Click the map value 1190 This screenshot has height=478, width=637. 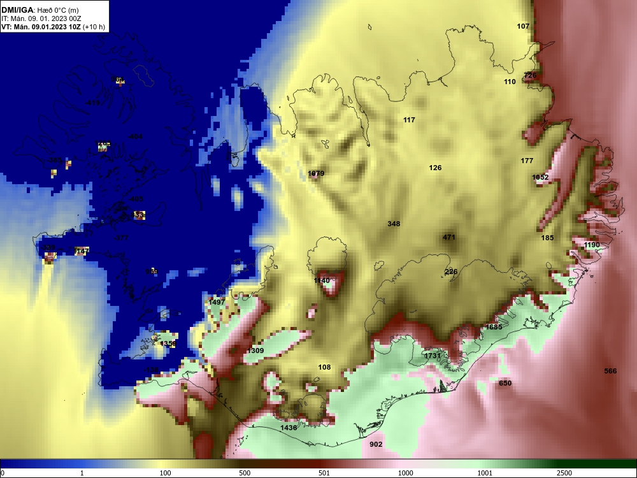click(x=592, y=245)
